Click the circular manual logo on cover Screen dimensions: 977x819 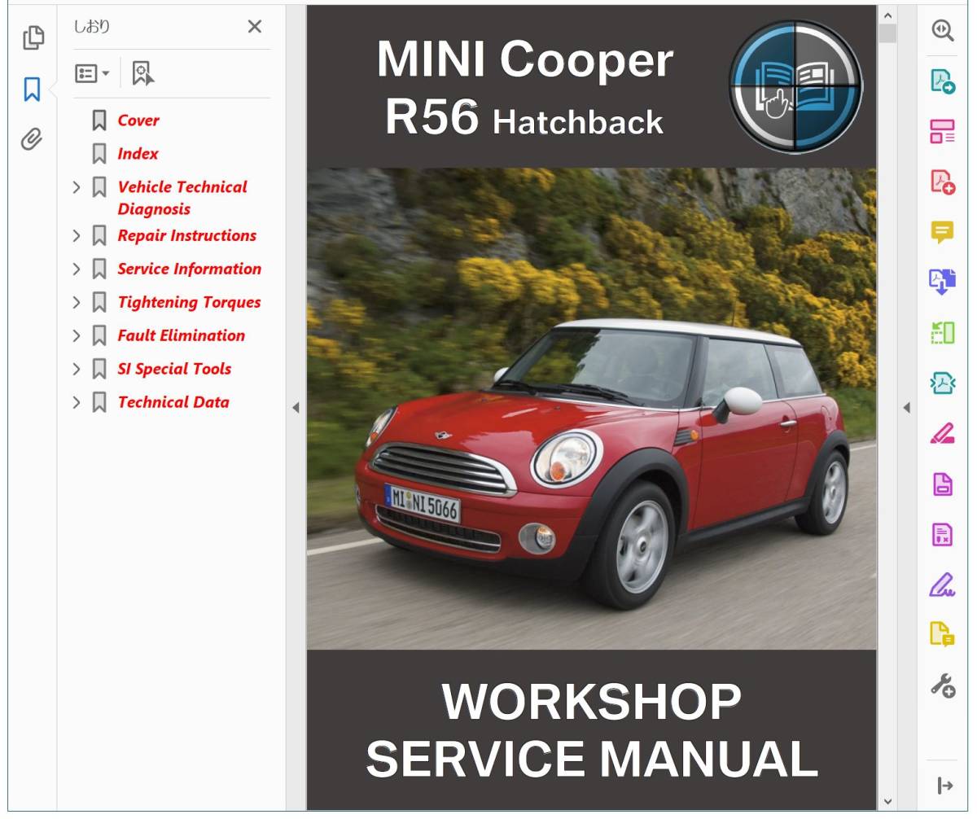(795, 86)
